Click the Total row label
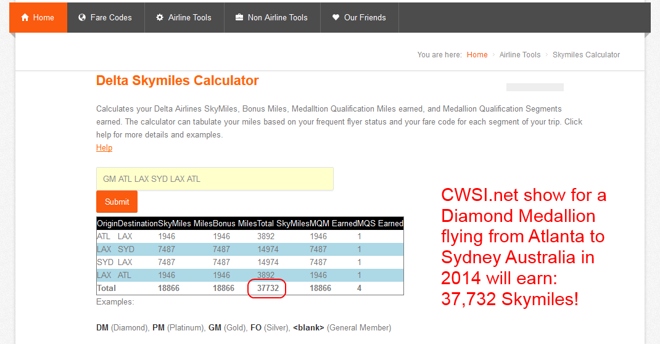 pos(106,288)
